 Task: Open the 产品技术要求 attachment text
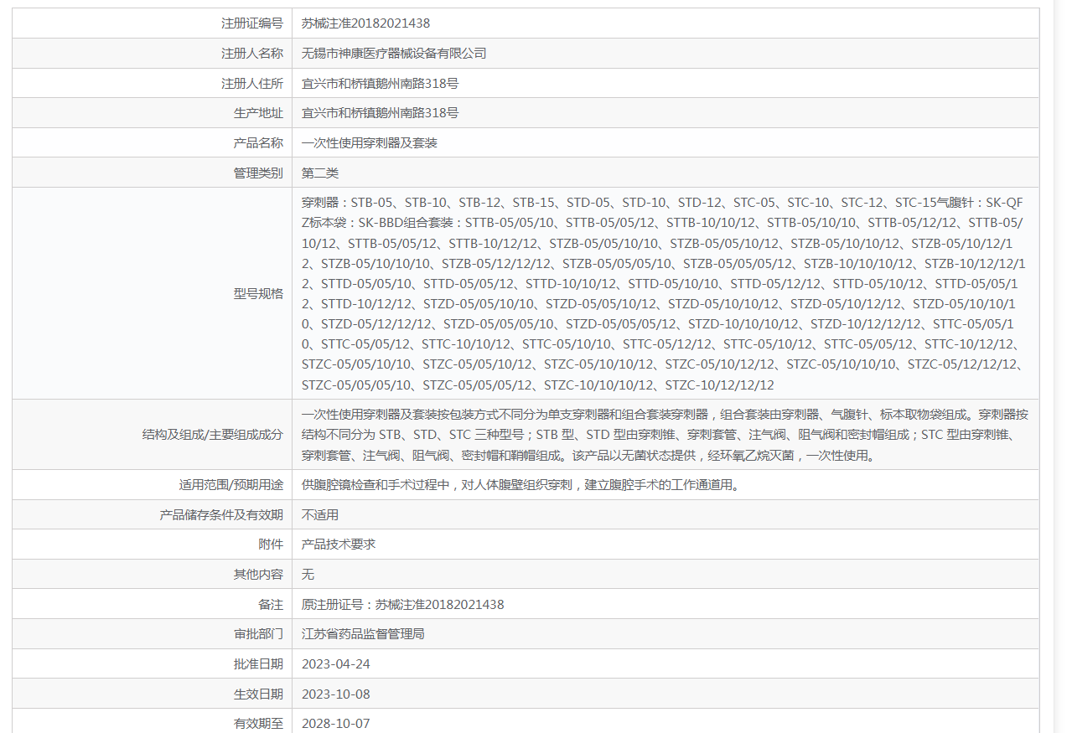(339, 544)
